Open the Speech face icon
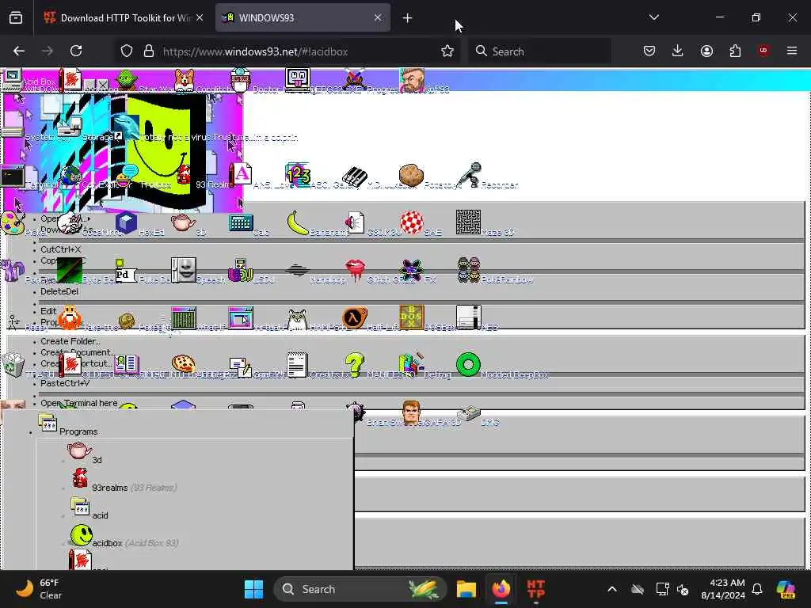 click(184, 270)
